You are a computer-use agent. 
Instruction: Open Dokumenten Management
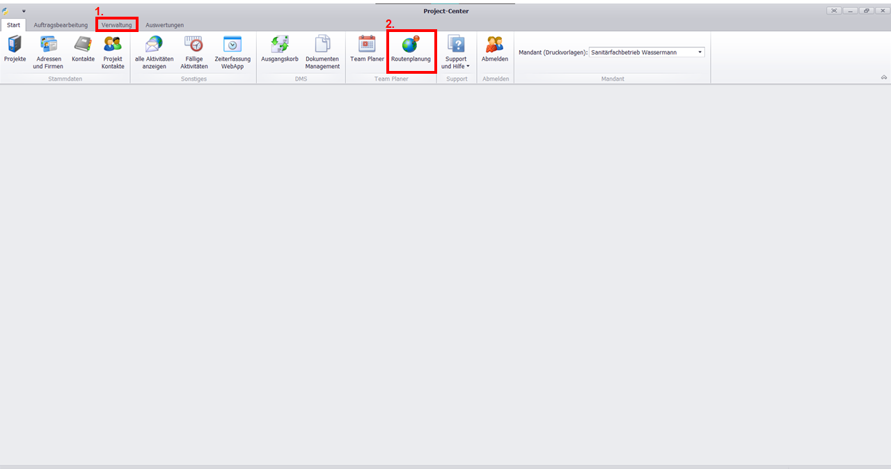click(322, 51)
